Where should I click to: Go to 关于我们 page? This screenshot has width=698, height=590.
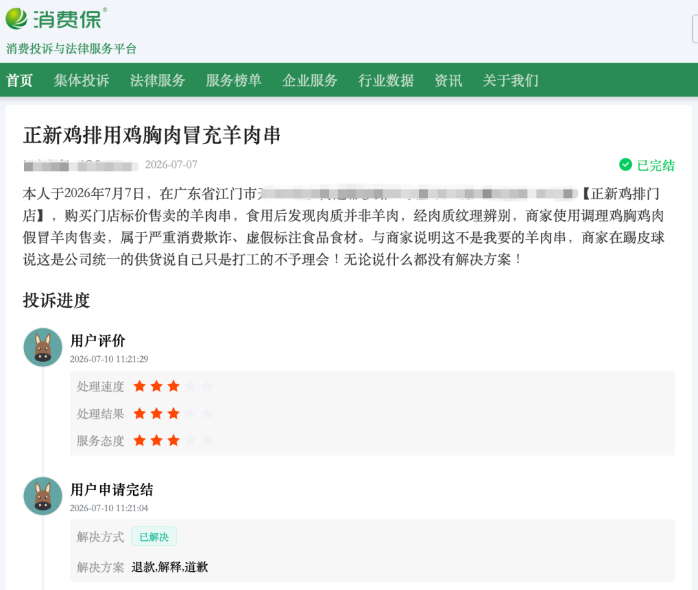pyautogui.click(x=511, y=81)
